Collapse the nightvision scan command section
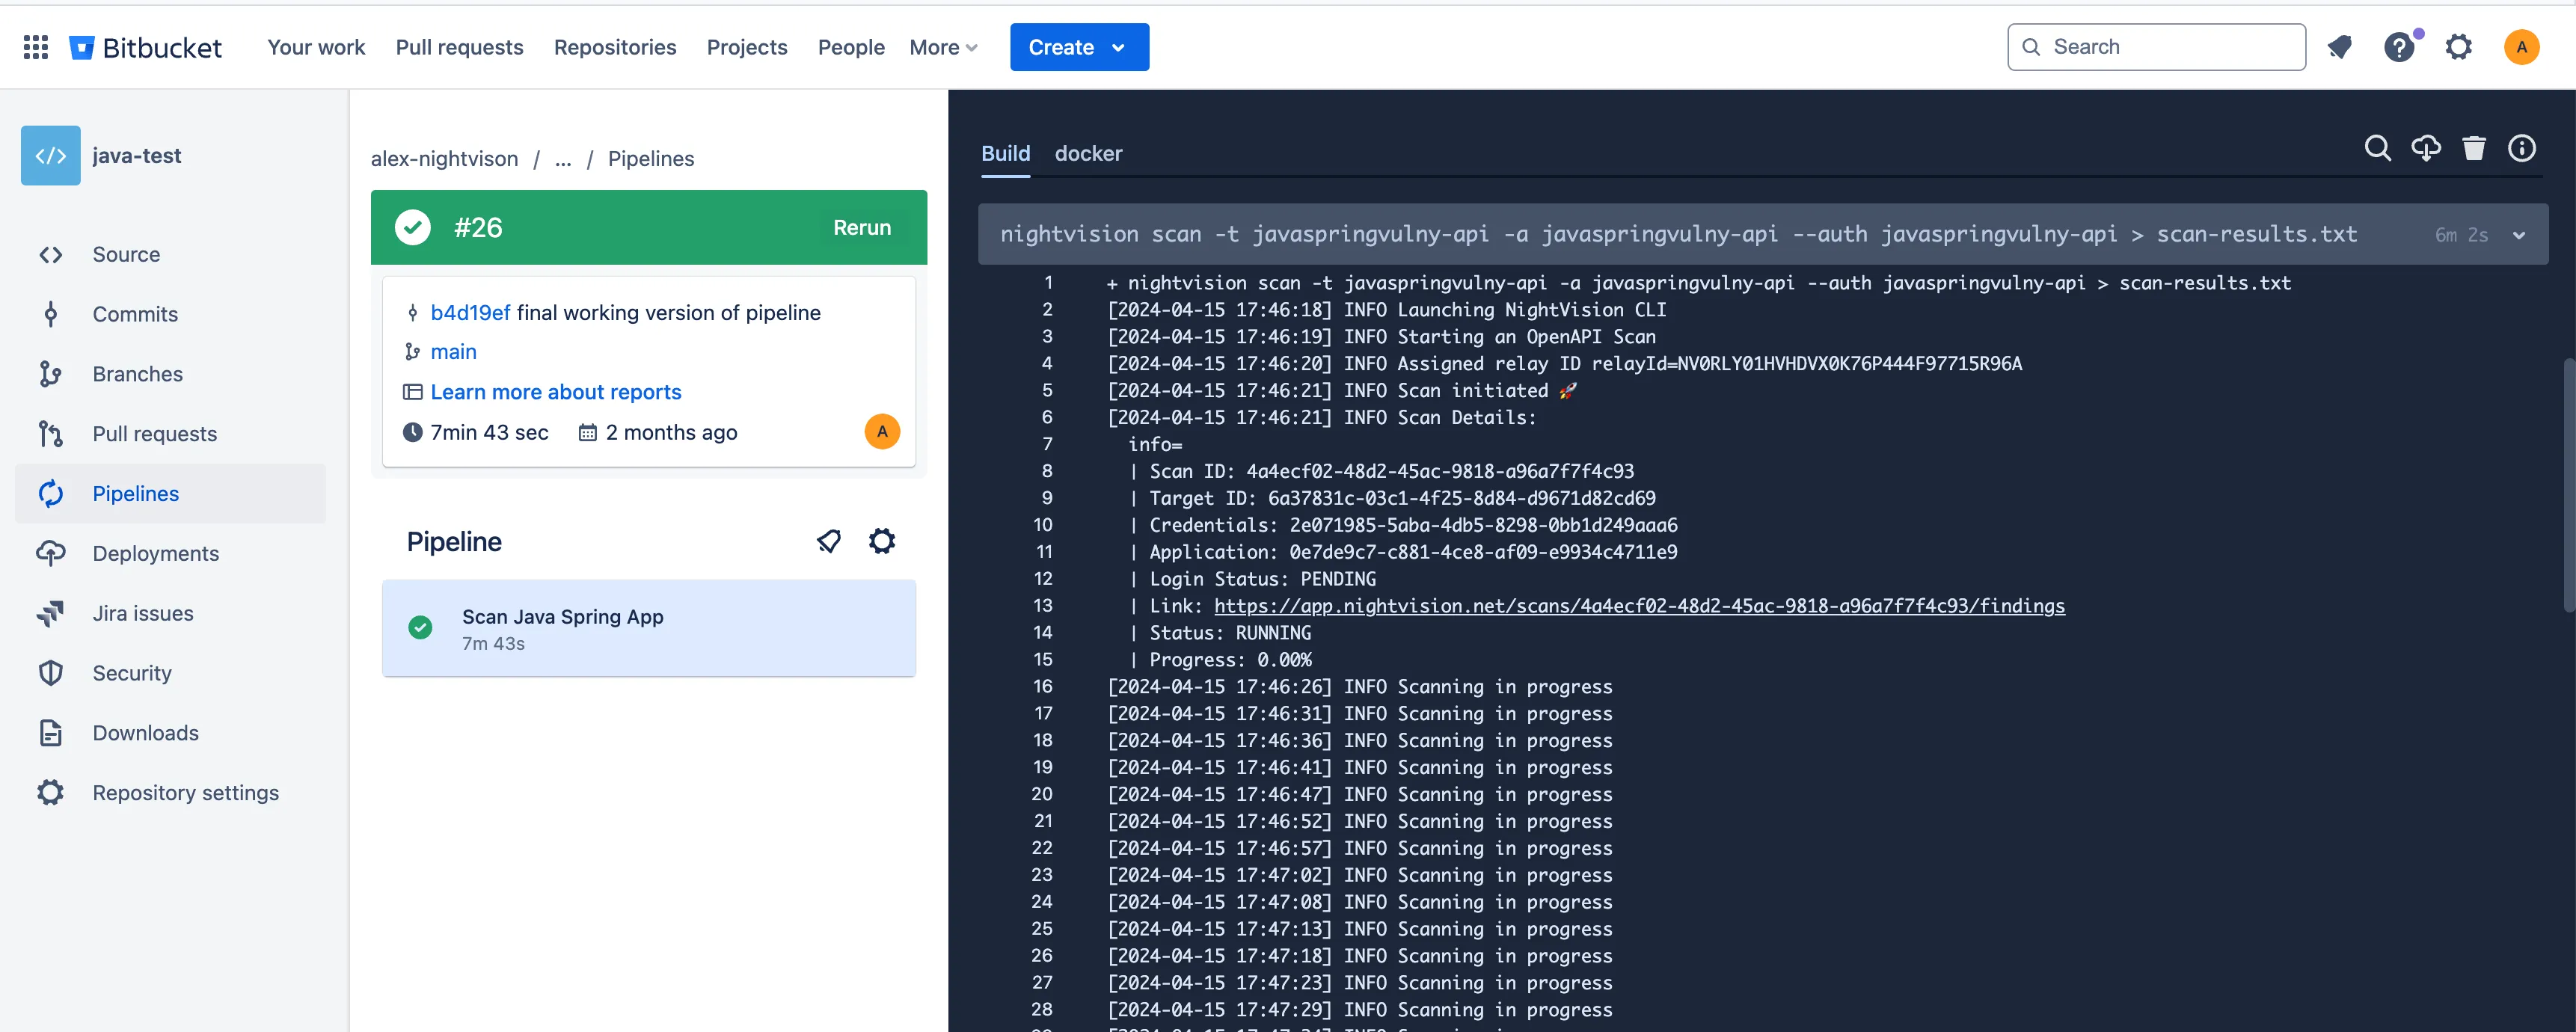This screenshot has width=2576, height=1032. point(2519,235)
